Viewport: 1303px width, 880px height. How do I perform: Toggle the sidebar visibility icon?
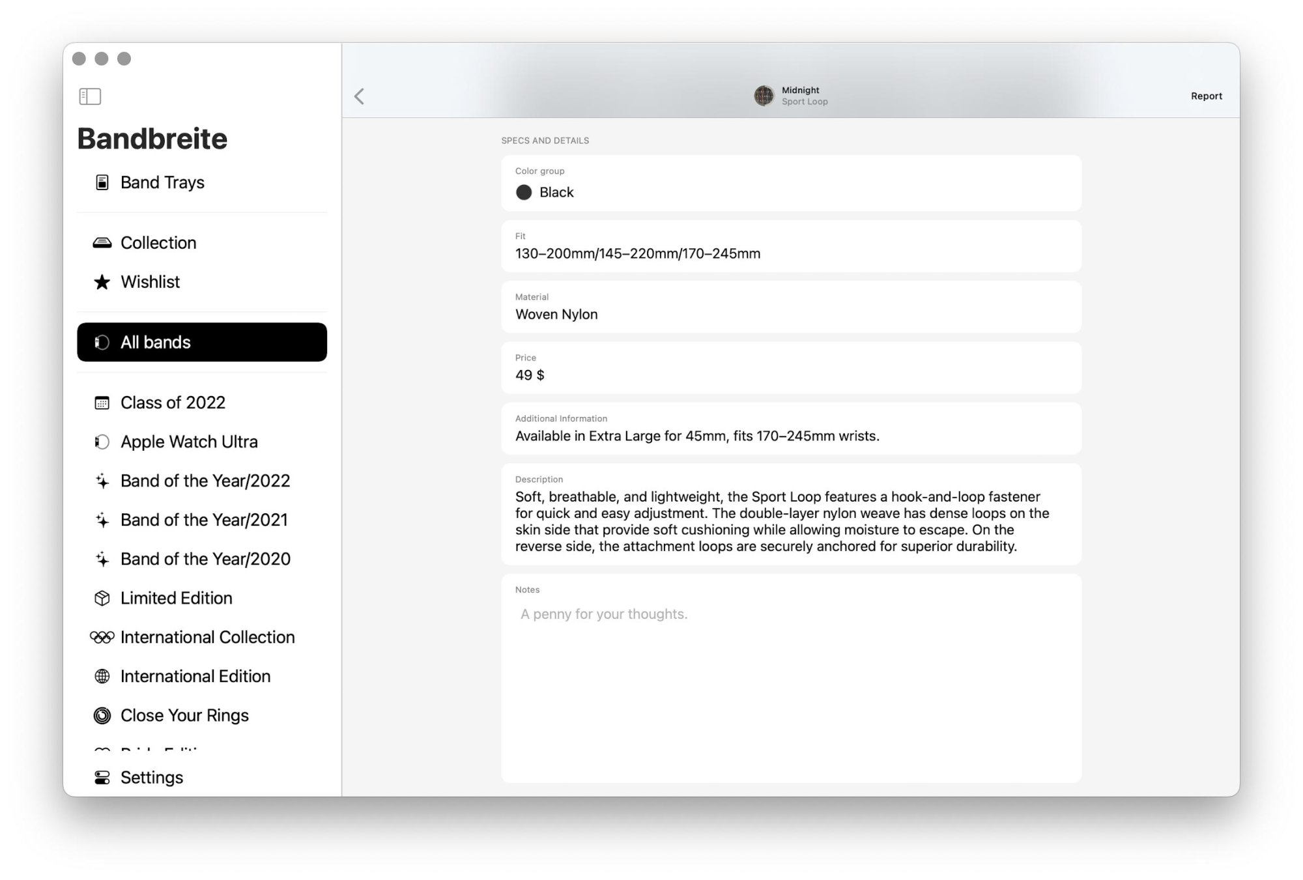(90, 96)
